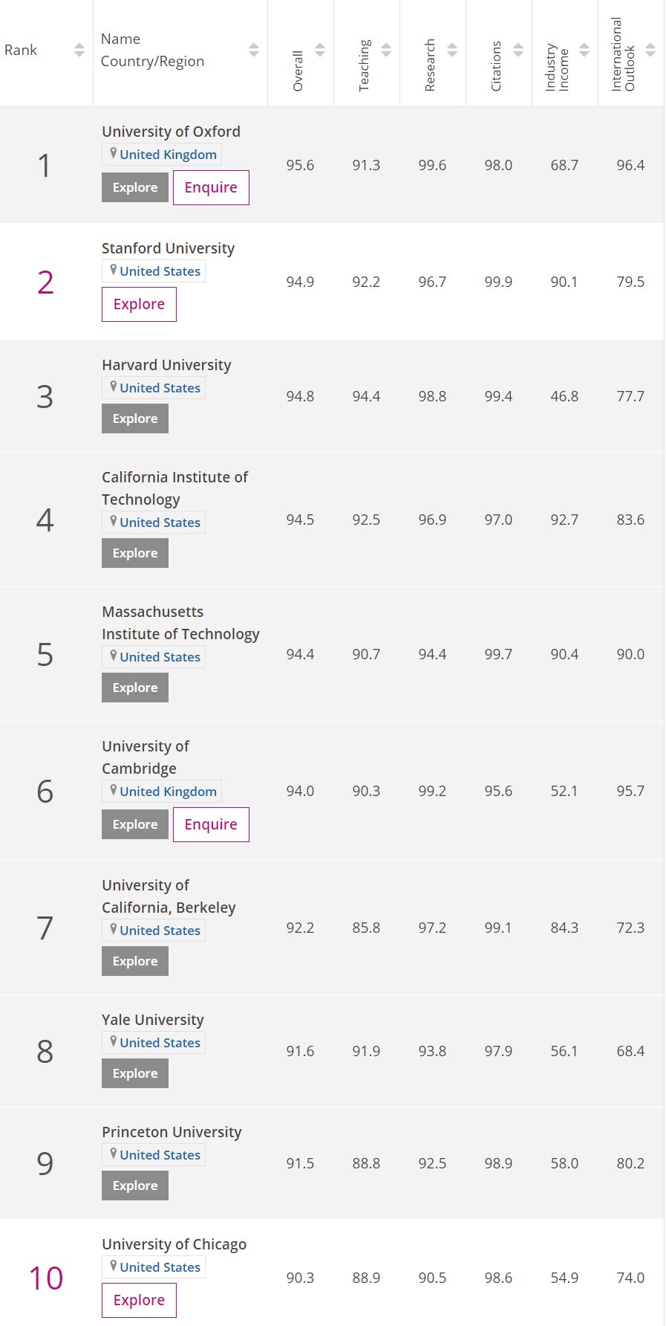
Task: Sort by International Outlook arrows
Action: point(650,50)
